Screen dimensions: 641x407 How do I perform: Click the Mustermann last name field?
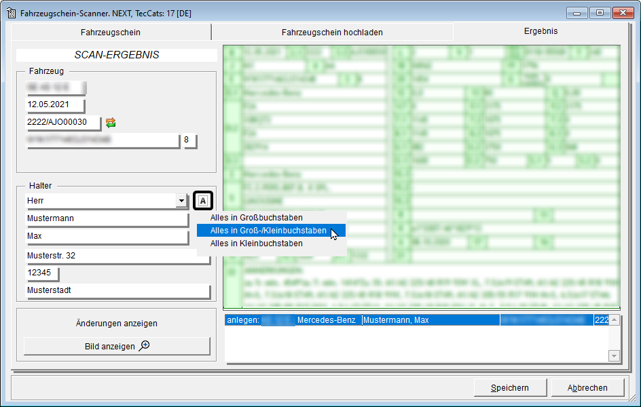click(x=107, y=218)
